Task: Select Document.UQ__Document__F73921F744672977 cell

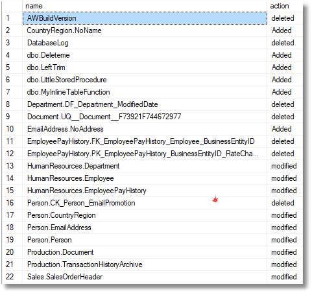Action: 145,117
